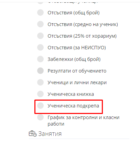
Task: Open Отсъствия (25% от хорариум) text entry
Action: tap(82, 36)
